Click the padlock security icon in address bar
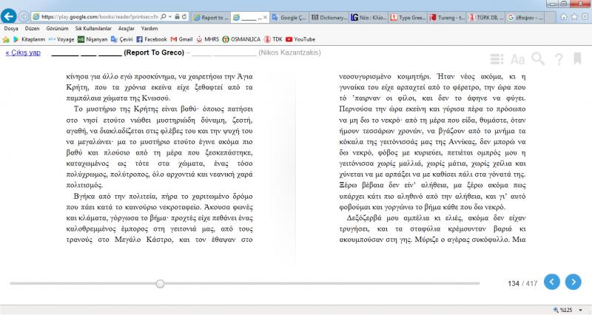592x315 pixels. click(177, 16)
